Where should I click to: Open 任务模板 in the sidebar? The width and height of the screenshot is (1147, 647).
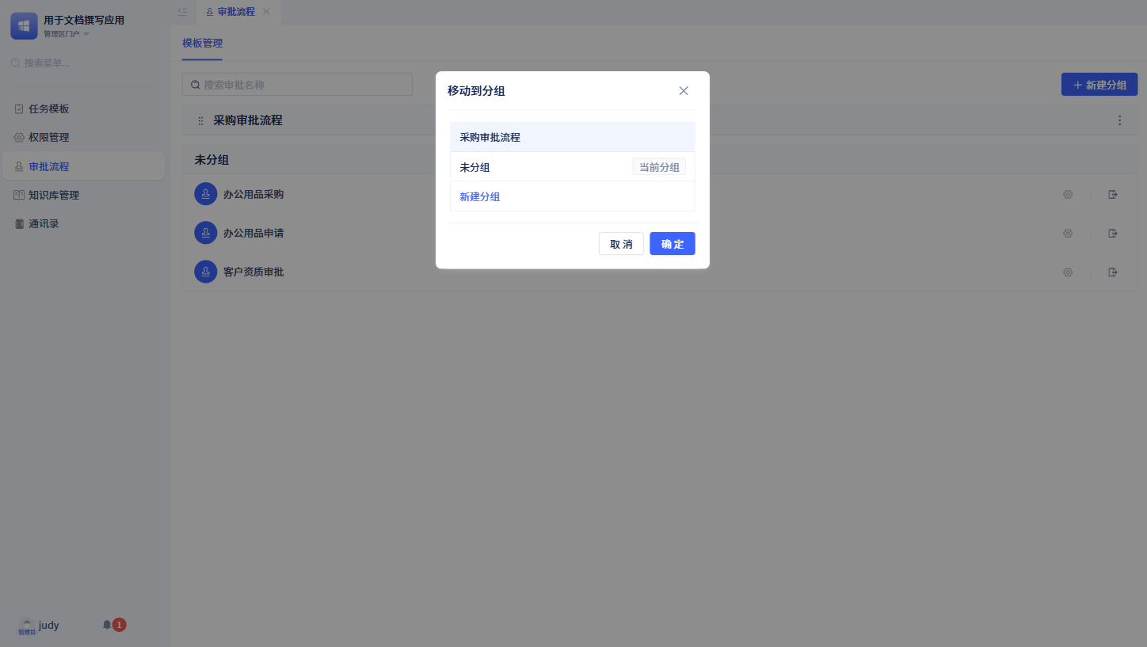(83, 108)
